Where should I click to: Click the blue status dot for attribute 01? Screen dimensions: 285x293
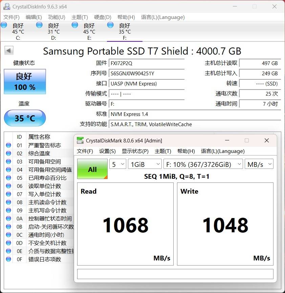(x=8, y=145)
